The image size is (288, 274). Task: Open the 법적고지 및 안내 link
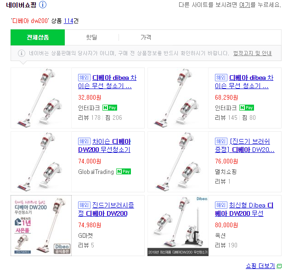pyautogui.click(x=253, y=53)
